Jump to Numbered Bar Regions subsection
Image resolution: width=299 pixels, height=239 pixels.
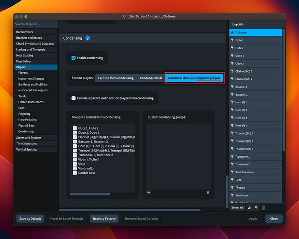click(33, 90)
